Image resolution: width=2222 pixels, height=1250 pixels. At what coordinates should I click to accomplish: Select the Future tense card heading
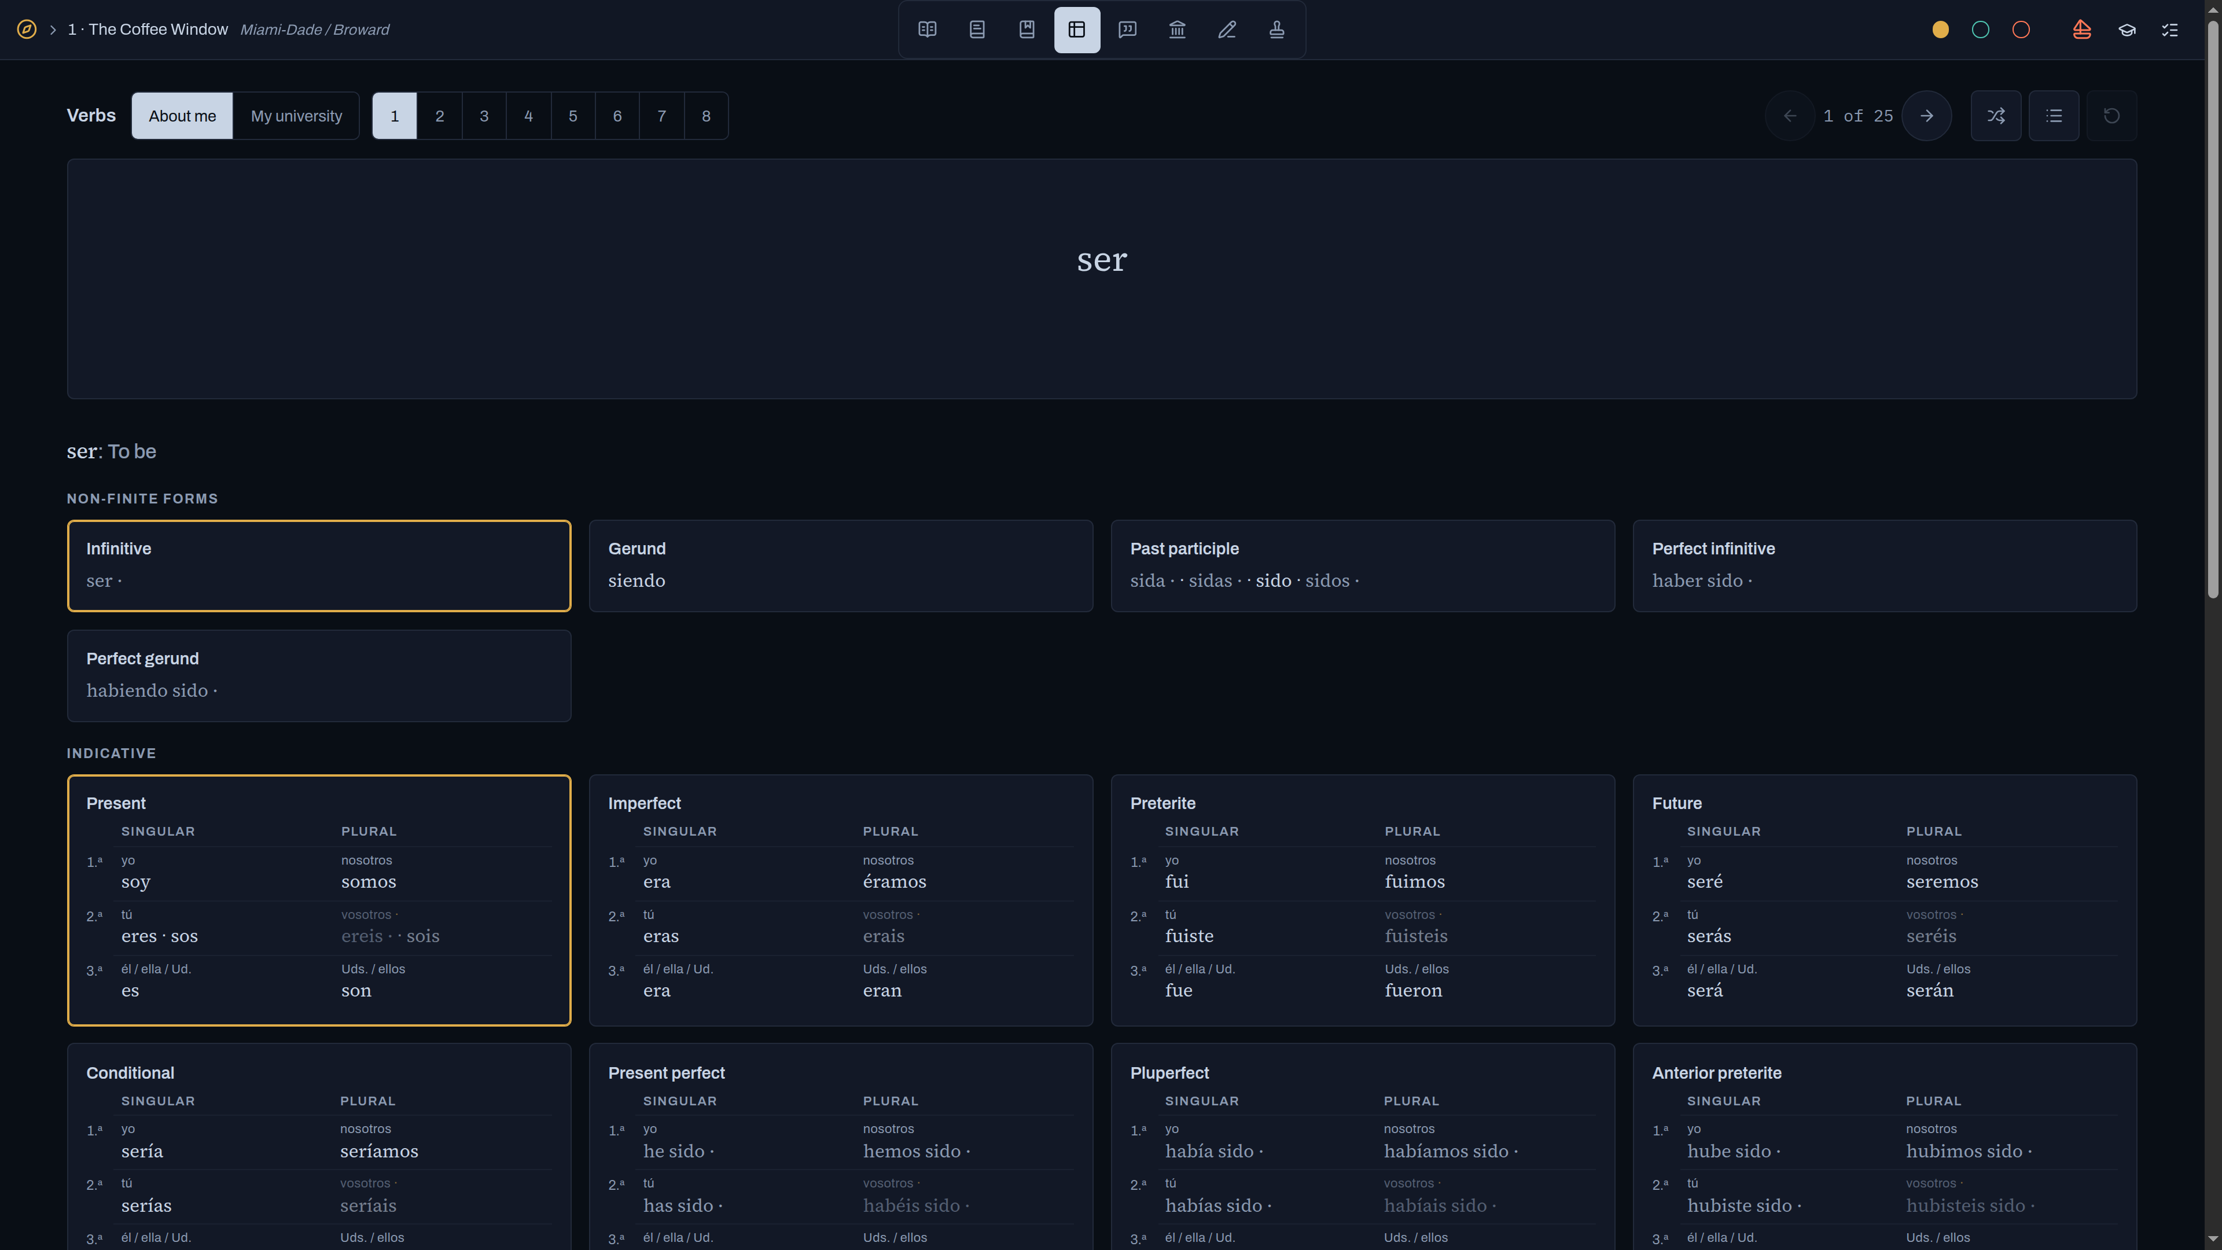click(1677, 803)
